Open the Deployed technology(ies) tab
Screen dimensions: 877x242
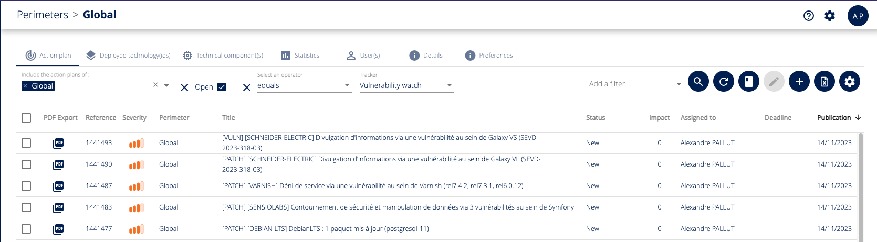[x=129, y=56]
